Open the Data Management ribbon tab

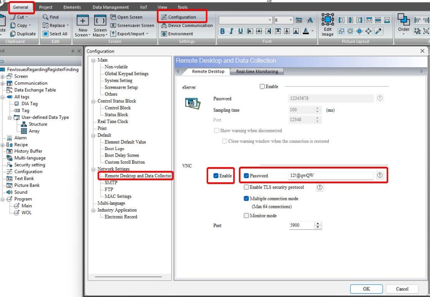(x=110, y=7)
